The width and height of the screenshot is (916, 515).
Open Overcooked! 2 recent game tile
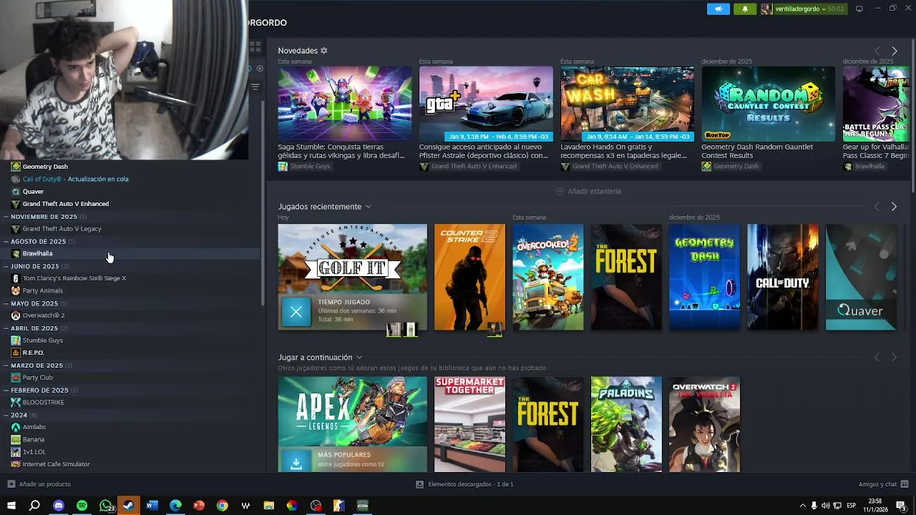click(x=548, y=278)
